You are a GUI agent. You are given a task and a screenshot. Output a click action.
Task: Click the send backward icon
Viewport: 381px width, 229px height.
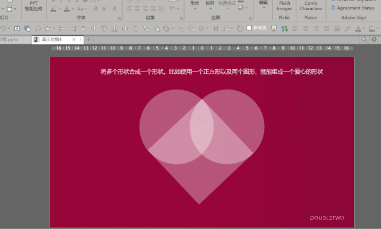[191, 29]
